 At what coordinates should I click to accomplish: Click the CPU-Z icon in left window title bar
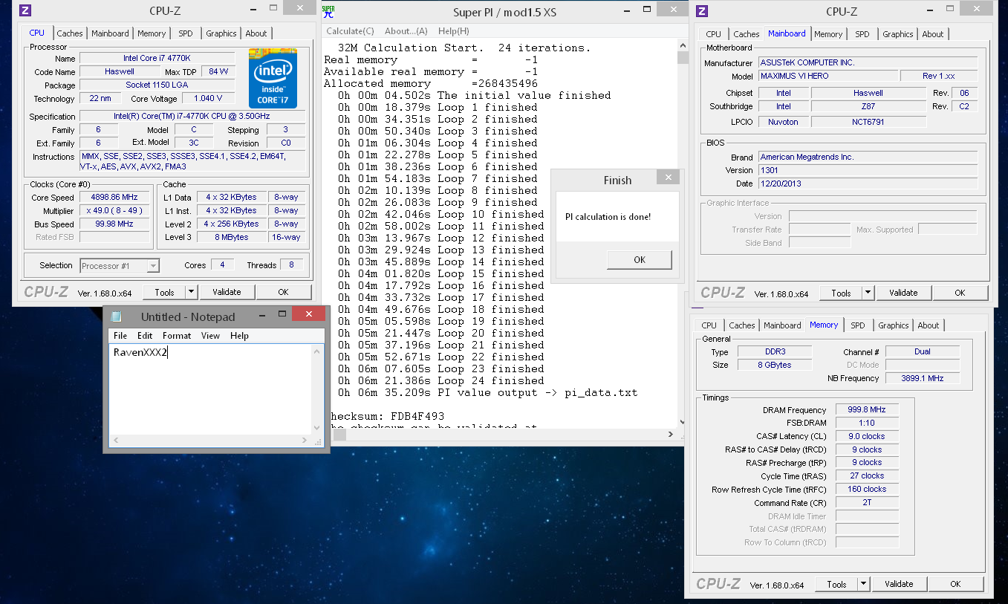25,10
